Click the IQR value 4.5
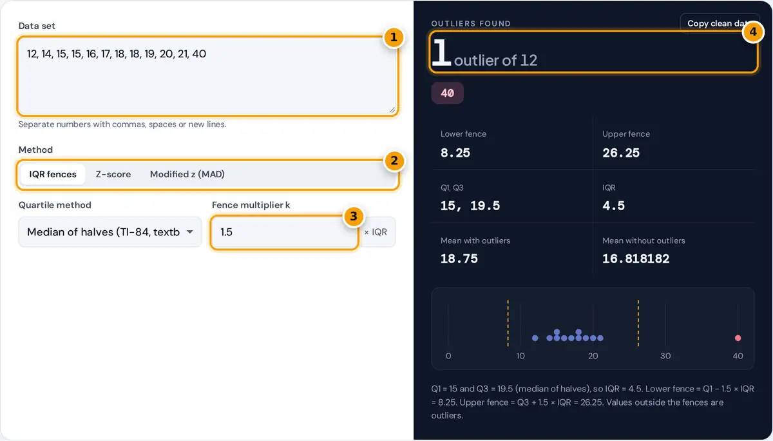The height and width of the screenshot is (441, 773). pyautogui.click(x=613, y=206)
